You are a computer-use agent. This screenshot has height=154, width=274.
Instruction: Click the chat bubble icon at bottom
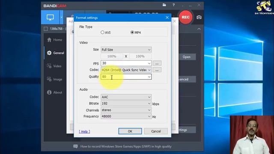click(x=75, y=146)
